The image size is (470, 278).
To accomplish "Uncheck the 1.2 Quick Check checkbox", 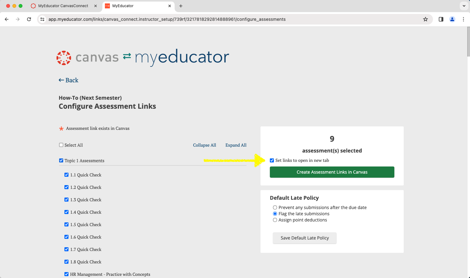I will point(67,187).
